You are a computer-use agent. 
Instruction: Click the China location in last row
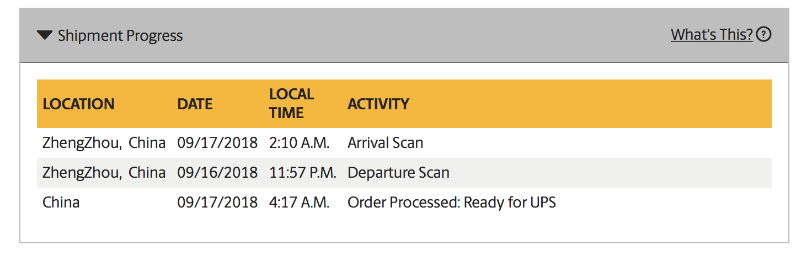click(61, 203)
